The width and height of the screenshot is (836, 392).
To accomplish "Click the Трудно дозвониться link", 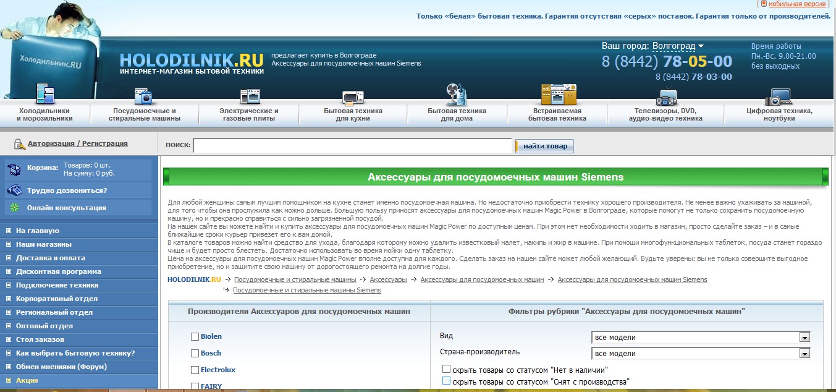I will click(67, 190).
